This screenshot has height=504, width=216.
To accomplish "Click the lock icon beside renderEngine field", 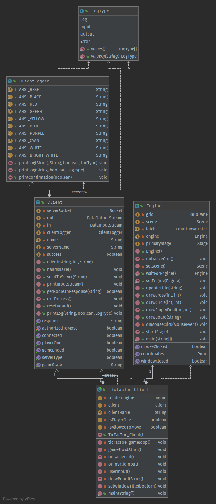I will pyautogui.click(x=105, y=398).
